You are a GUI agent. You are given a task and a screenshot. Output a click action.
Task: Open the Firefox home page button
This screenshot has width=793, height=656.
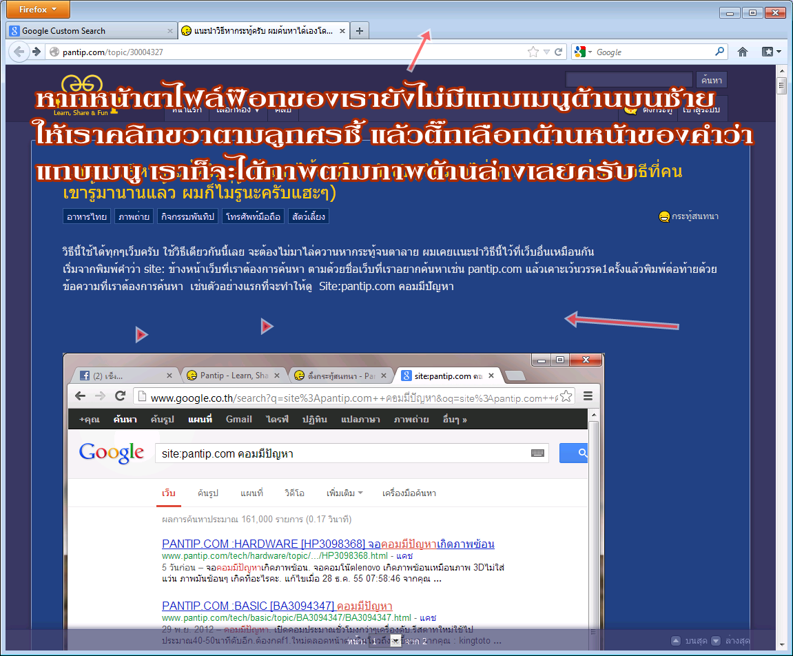coord(743,52)
